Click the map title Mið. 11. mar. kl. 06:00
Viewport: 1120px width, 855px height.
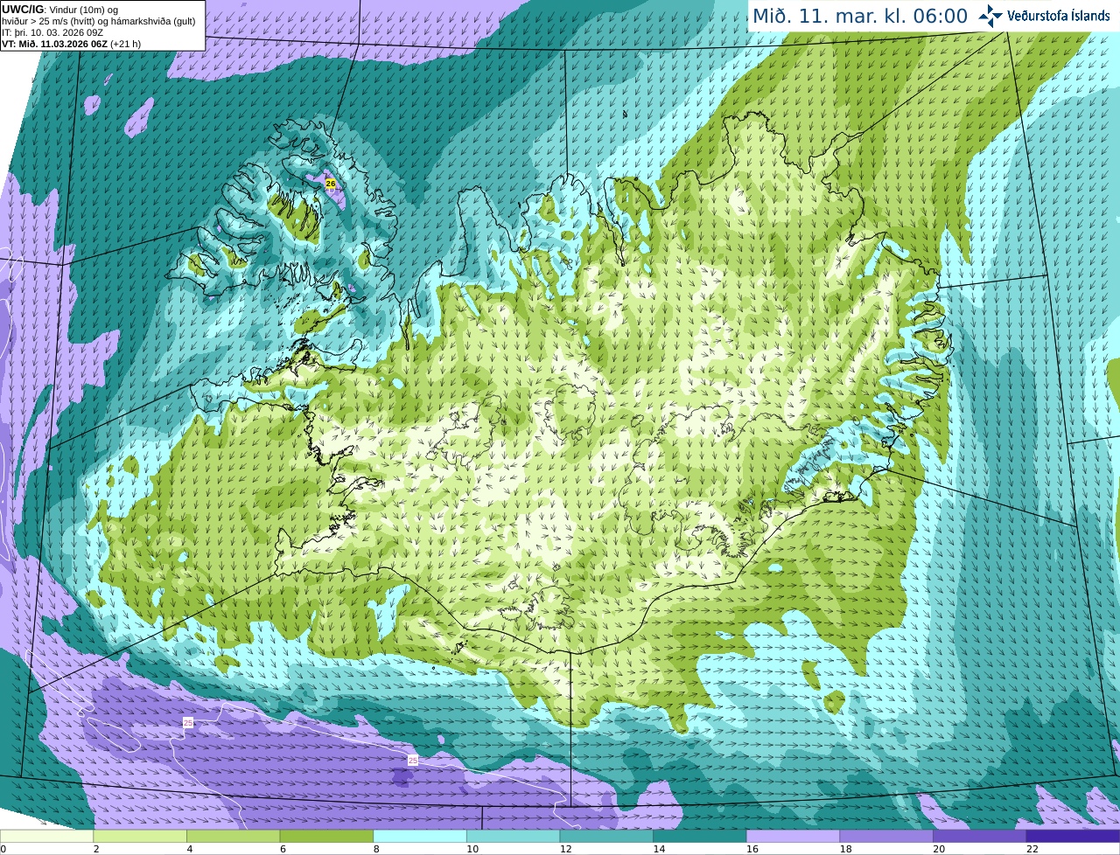pos(860,16)
